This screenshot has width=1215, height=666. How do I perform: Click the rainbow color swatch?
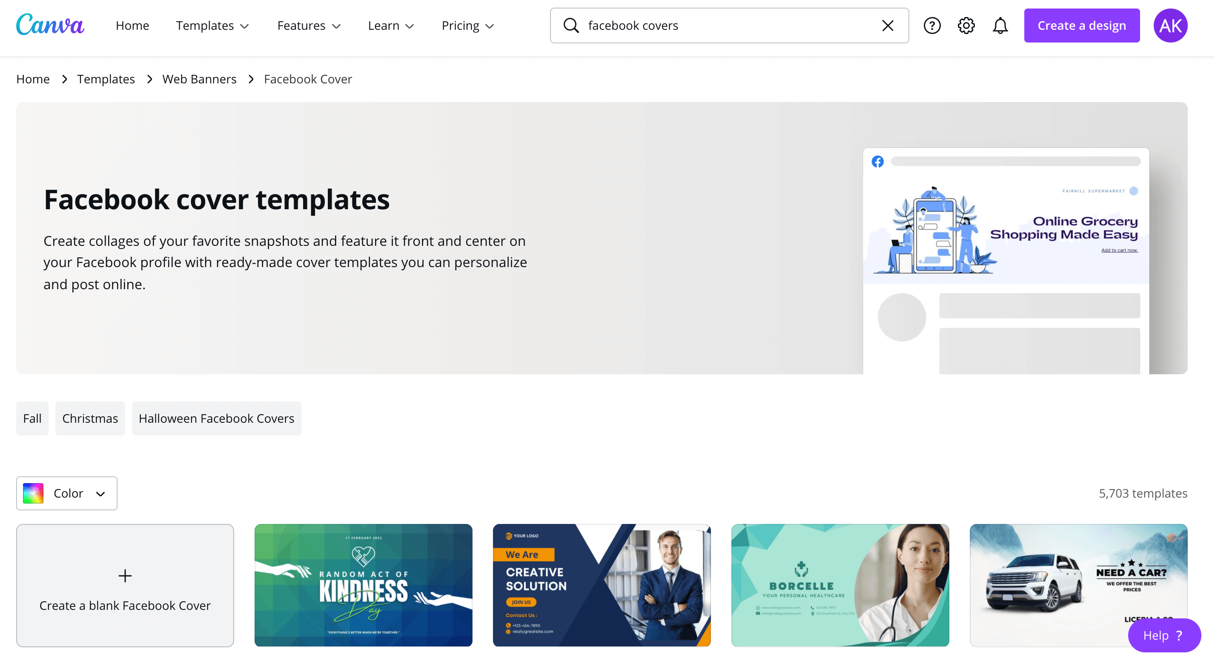[33, 493]
